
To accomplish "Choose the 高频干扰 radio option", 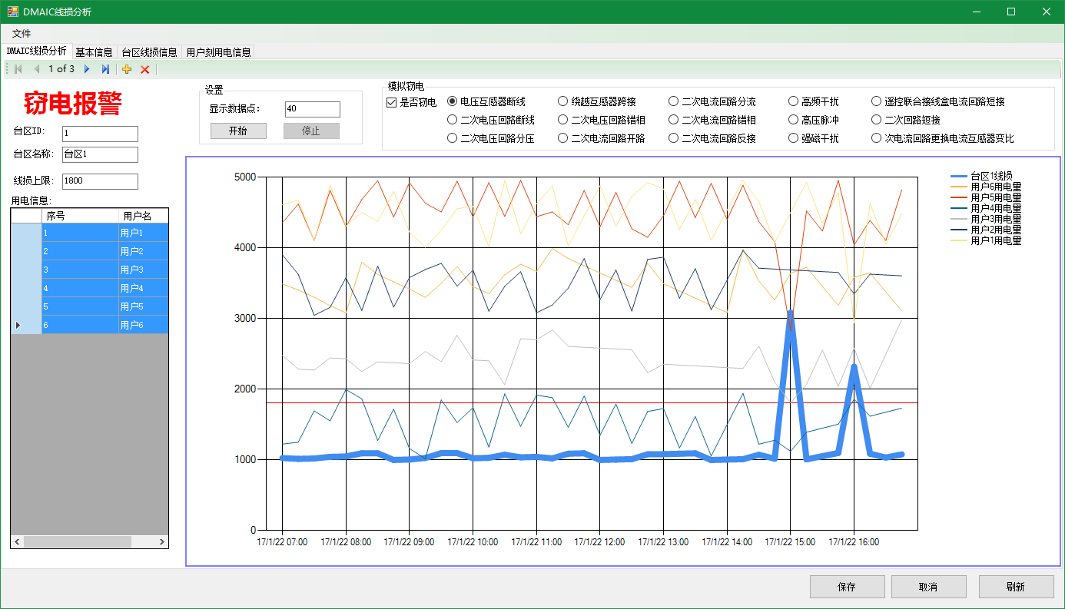I will 793,101.
